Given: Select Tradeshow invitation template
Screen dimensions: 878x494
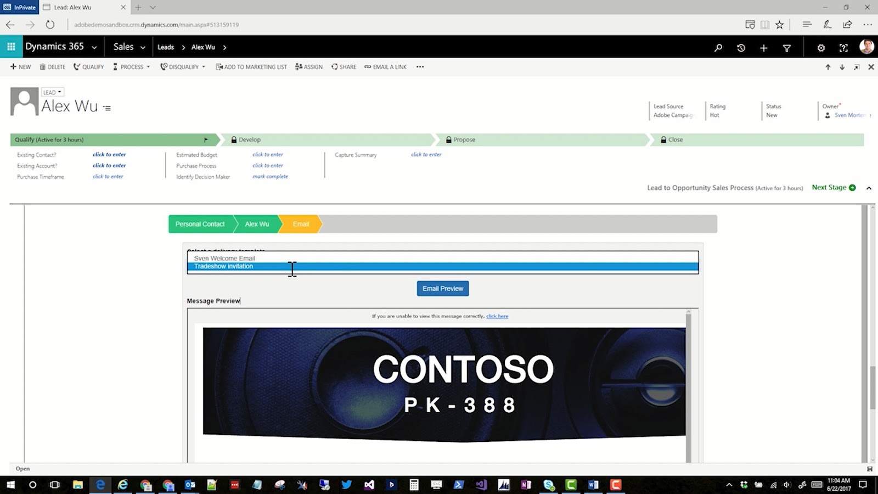Looking at the screenshot, I should click(x=442, y=266).
